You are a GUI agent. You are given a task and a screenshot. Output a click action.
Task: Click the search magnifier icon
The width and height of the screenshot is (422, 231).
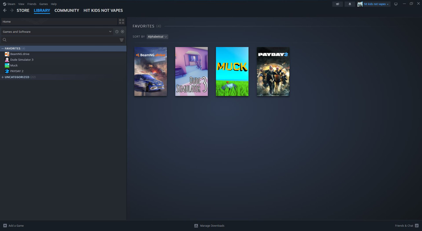coord(5,40)
